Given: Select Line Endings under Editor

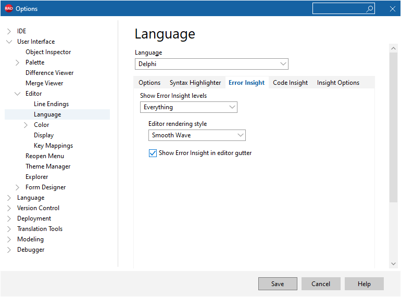Looking at the screenshot, I should click(51, 104).
